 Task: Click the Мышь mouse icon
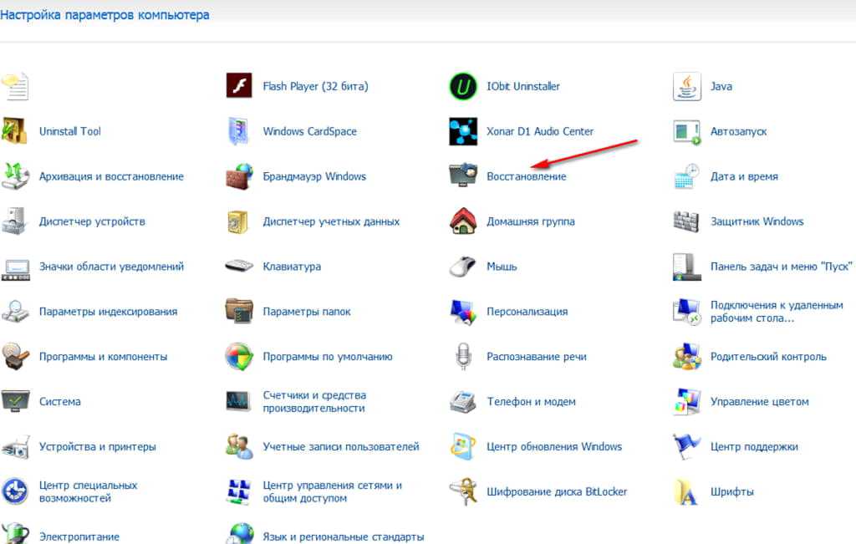462,267
